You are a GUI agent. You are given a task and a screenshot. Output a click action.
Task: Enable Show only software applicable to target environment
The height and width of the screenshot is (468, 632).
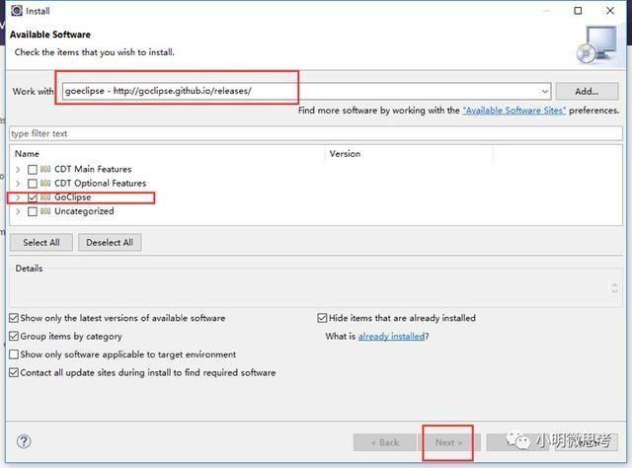click(x=14, y=354)
